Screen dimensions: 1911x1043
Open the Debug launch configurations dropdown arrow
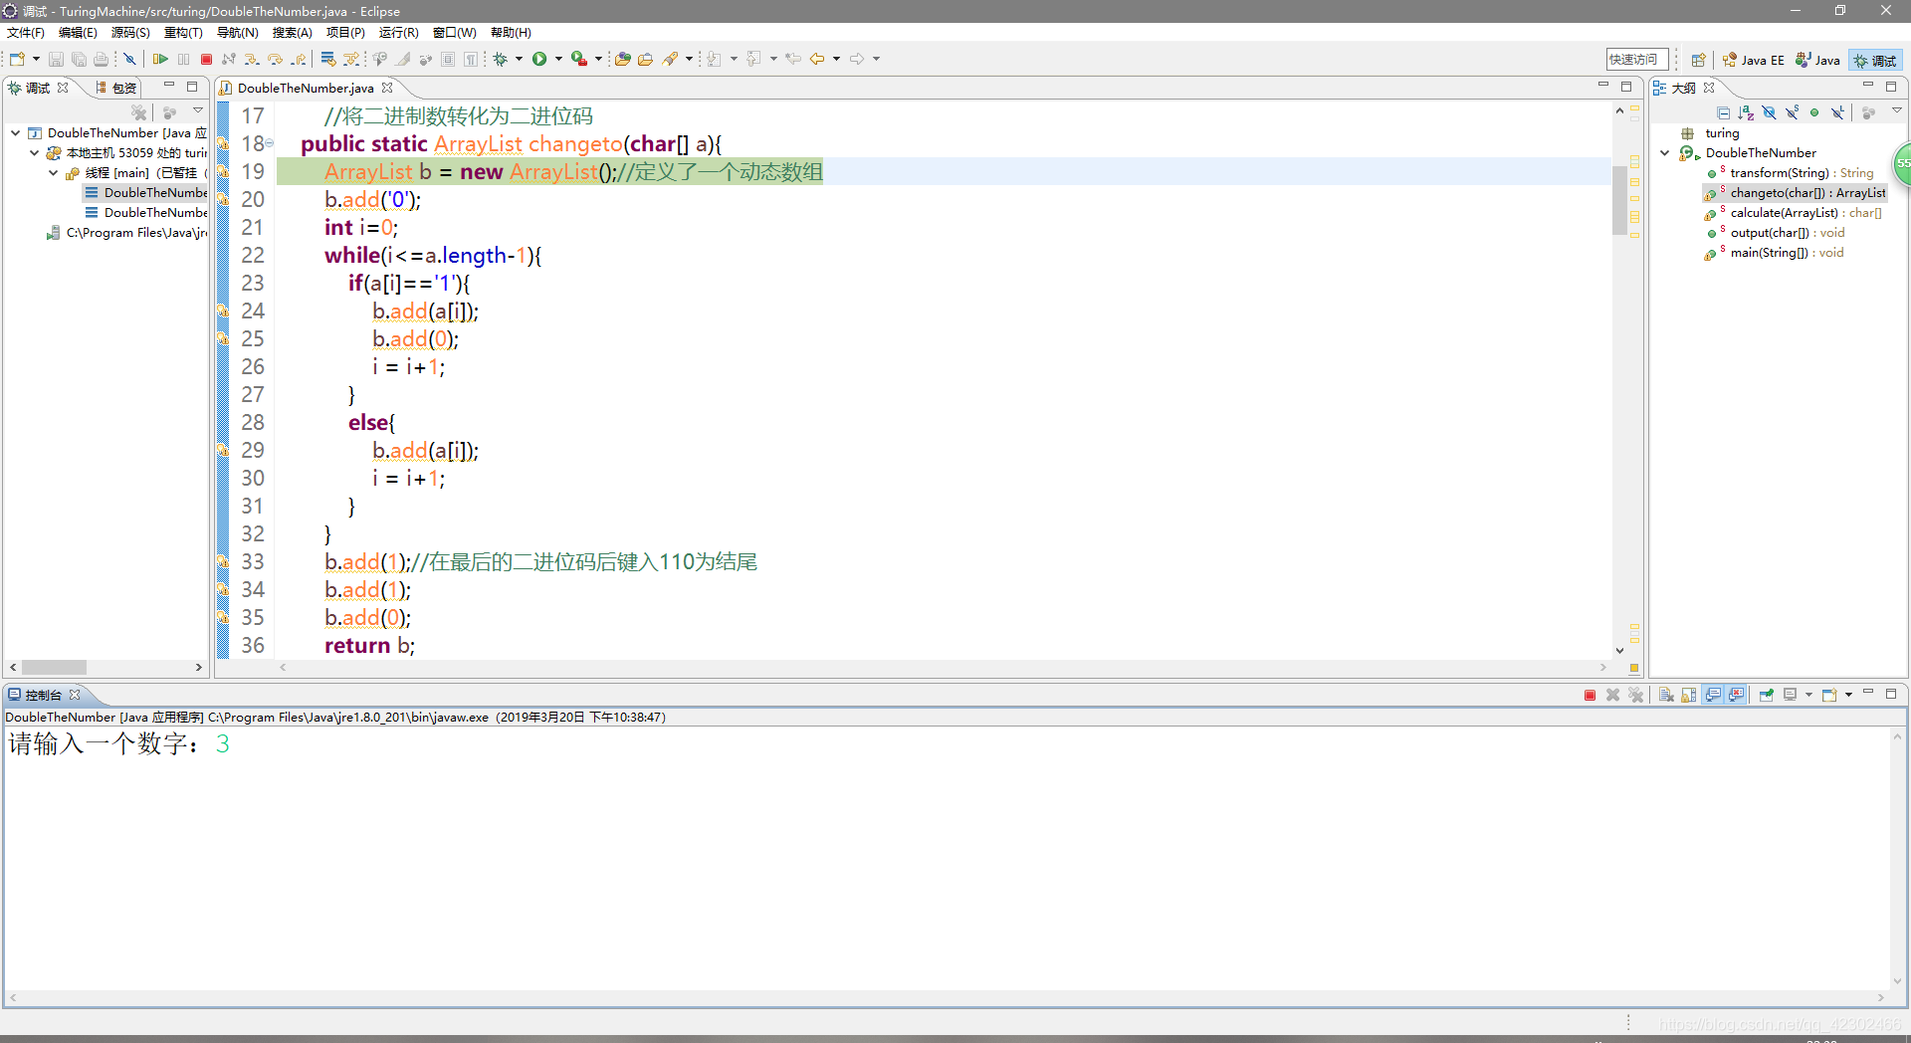pyautogui.click(x=519, y=60)
